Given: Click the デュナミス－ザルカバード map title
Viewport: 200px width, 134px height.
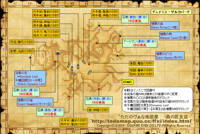Looking at the screenshot, I should coord(171,12).
